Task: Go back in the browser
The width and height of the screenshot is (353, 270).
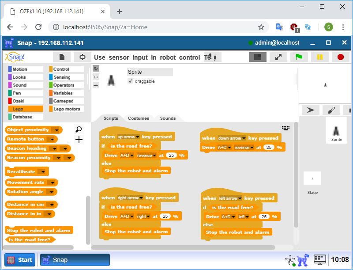Action: coord(10,27)
